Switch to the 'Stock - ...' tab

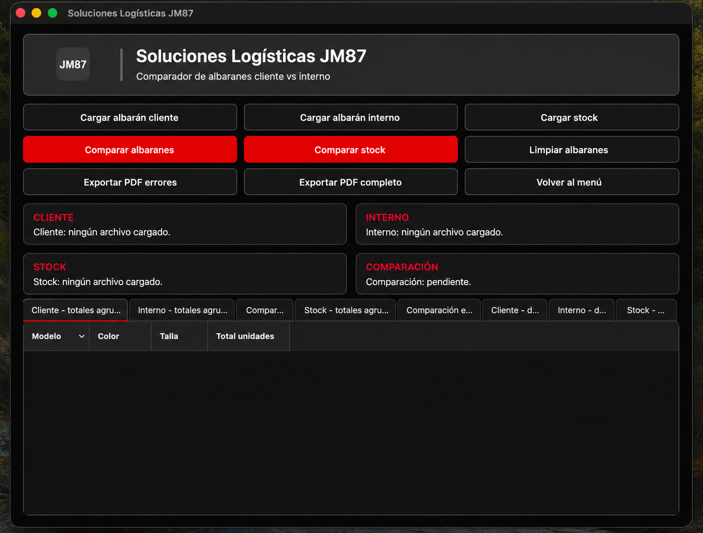646,310
